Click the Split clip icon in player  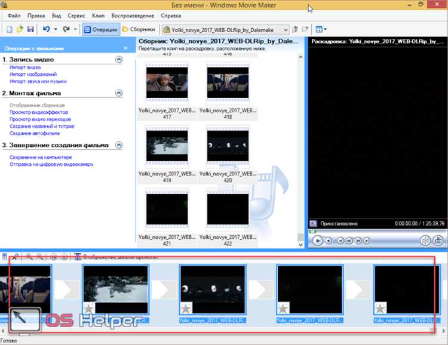click(425, 241)
